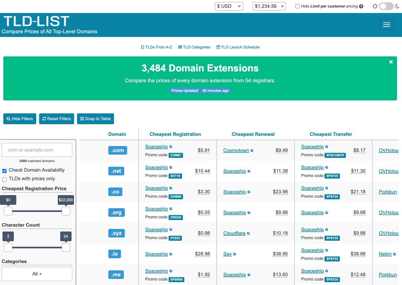Click the sun light-mode icon
This screenshot has width=402, height=285.
tap(375, 6)
